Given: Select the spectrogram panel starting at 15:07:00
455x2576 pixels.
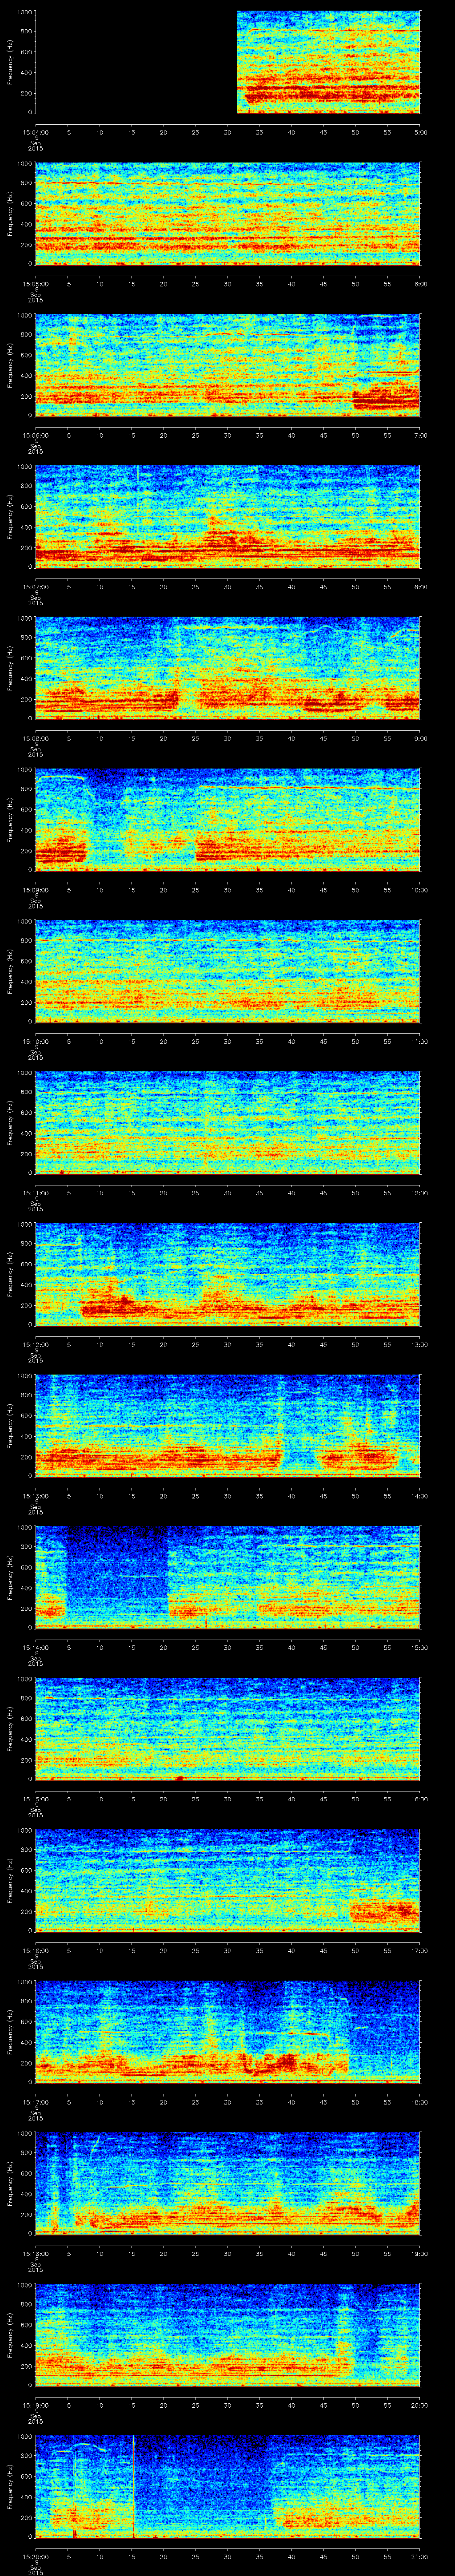Looking at the screenshot, I should (x=228, y=517).
